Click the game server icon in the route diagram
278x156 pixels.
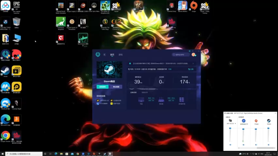point(182,100)
